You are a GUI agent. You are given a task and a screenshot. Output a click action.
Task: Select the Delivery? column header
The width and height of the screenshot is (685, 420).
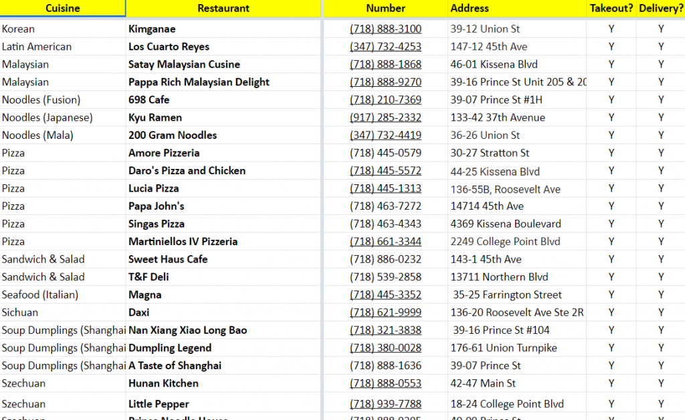(661, 8)
